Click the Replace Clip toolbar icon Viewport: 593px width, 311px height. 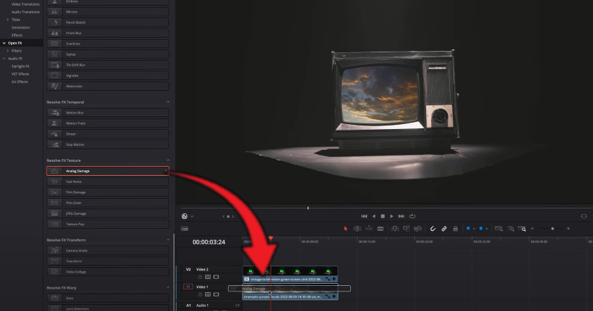pyautogui.click(x=418, y=229)
